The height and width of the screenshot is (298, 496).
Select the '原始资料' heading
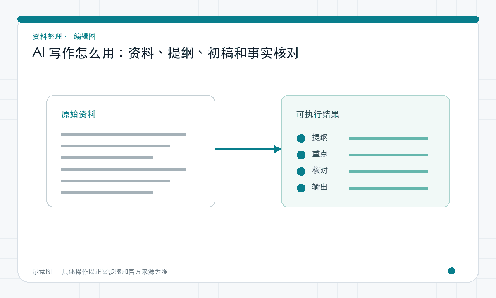coord(79,114)
